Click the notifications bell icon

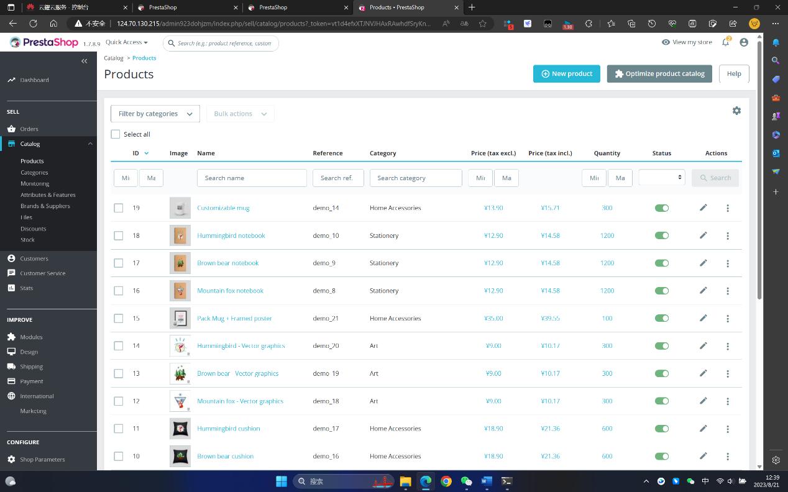725,42
